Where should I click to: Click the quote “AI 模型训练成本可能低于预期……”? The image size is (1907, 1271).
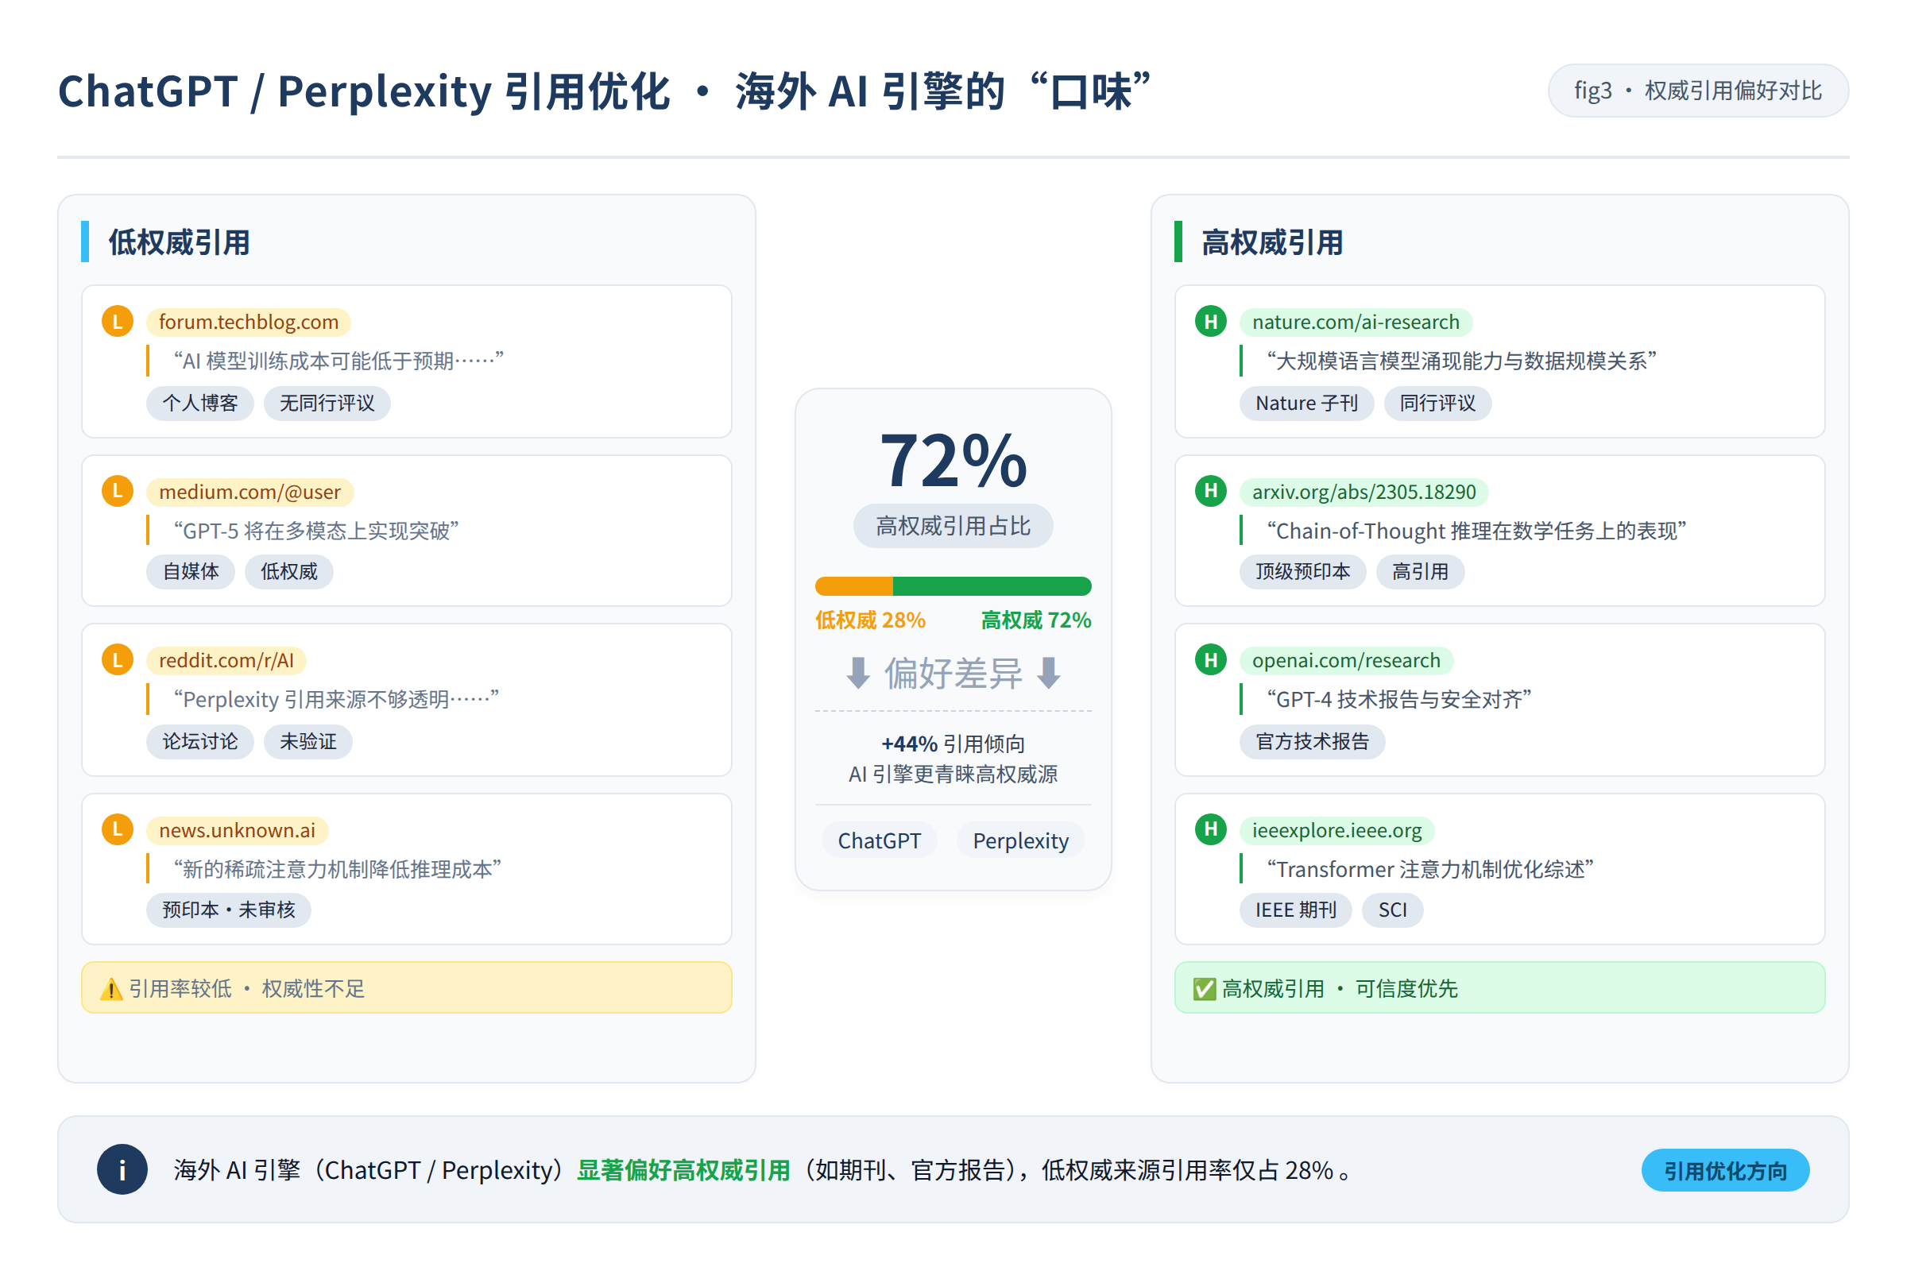point(339,361)
